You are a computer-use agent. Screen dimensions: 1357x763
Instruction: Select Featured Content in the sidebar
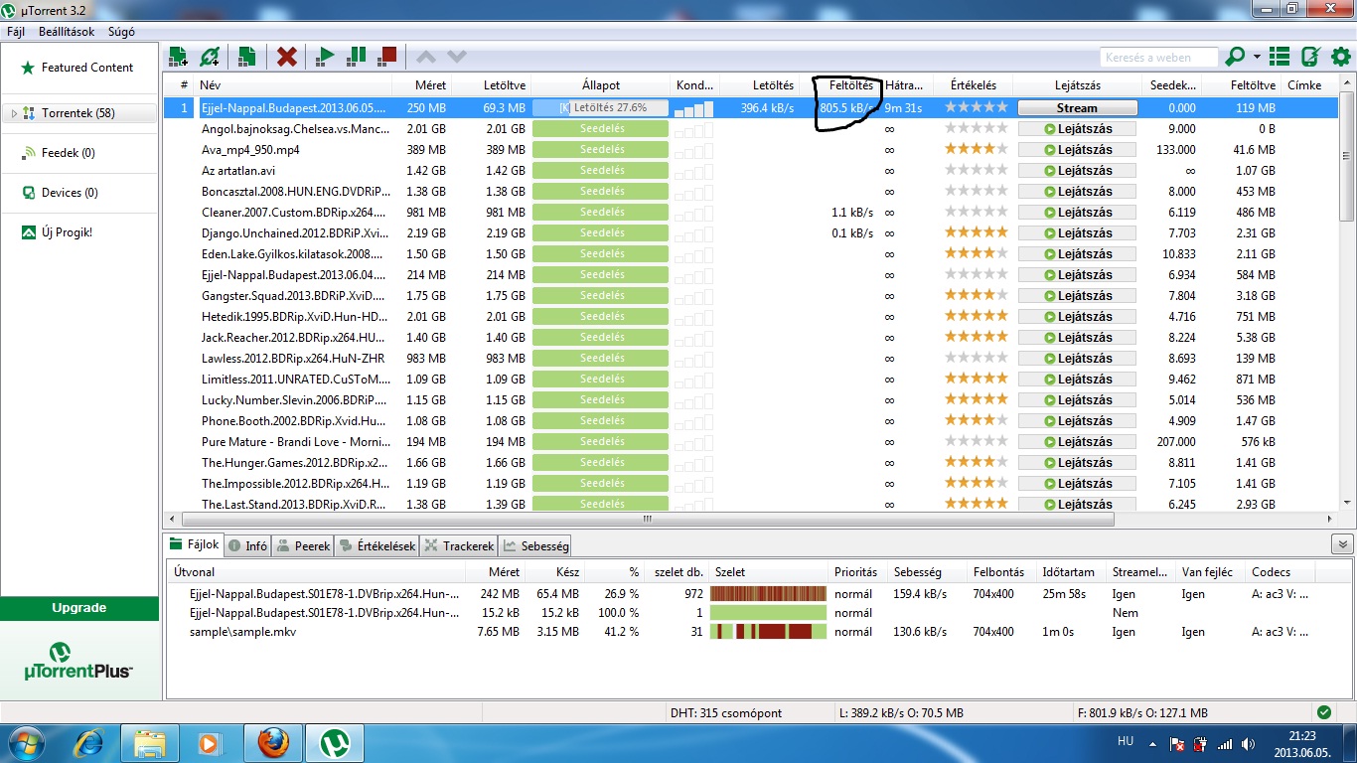pyautogui.click(x=87, y=68)
